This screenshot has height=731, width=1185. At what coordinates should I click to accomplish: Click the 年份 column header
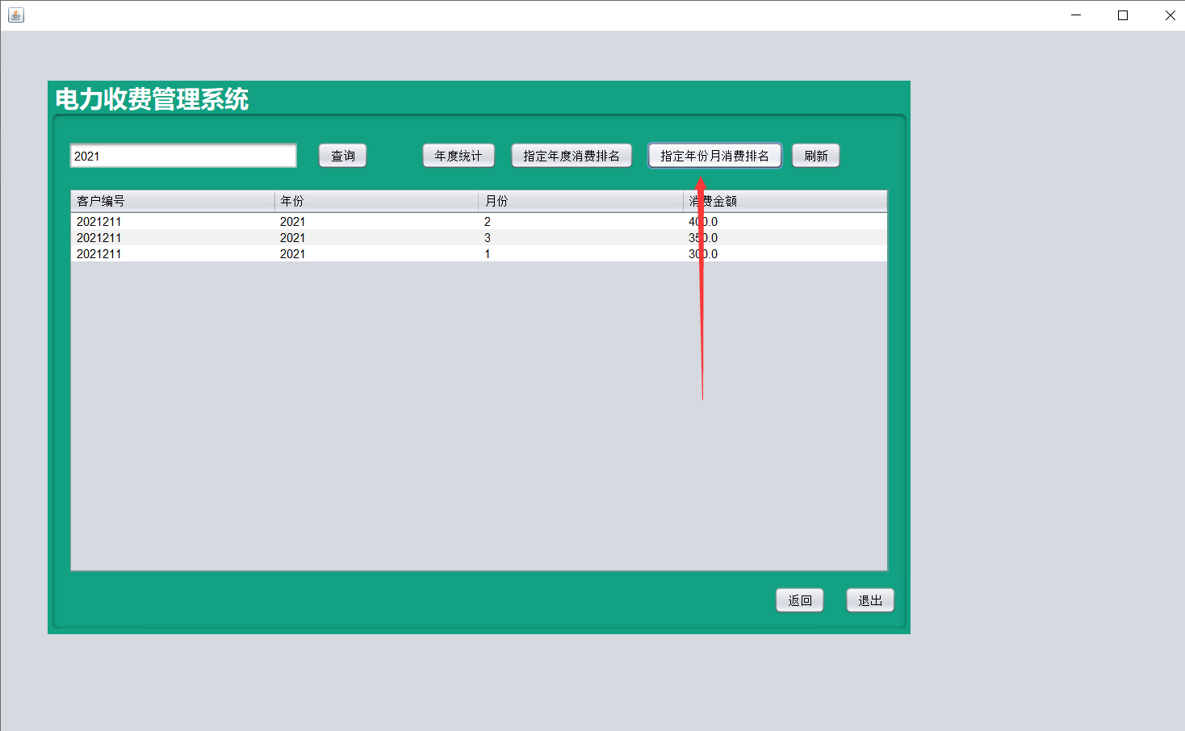[x=292, y=200]
